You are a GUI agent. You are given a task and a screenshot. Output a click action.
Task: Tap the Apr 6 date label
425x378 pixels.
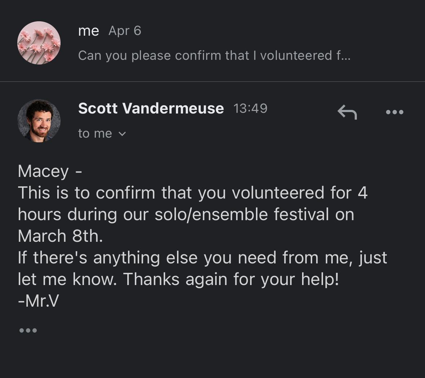click(x=125, y=31)
